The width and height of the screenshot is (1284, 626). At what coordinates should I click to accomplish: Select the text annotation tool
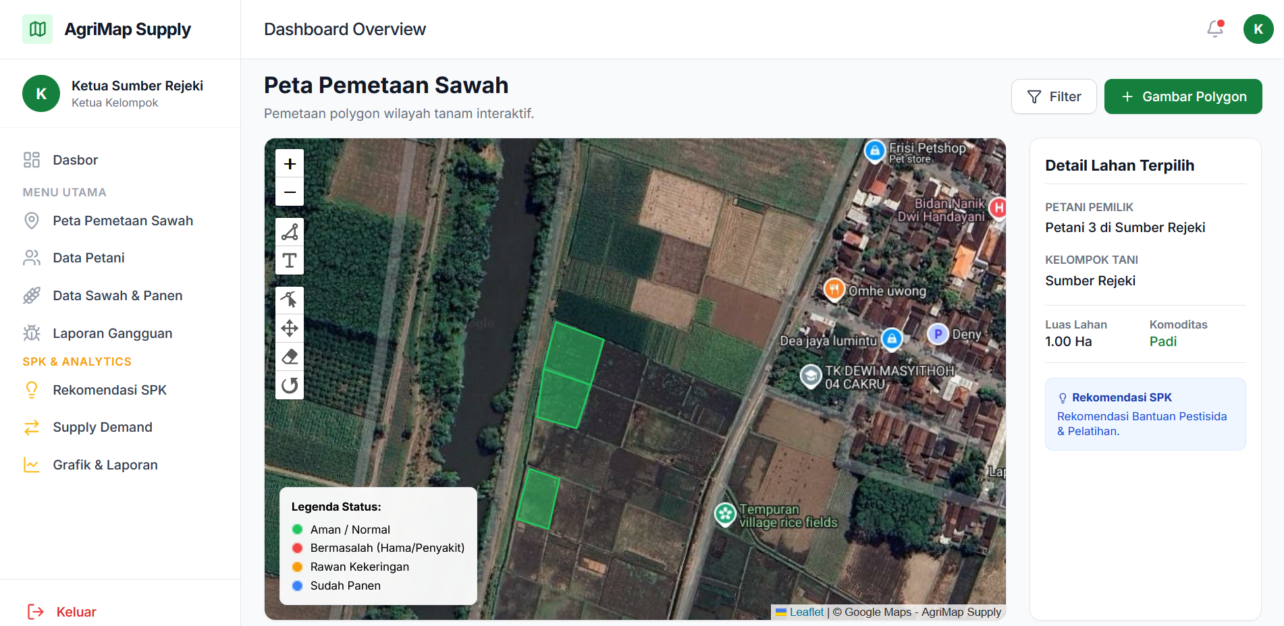click(290, 260)
